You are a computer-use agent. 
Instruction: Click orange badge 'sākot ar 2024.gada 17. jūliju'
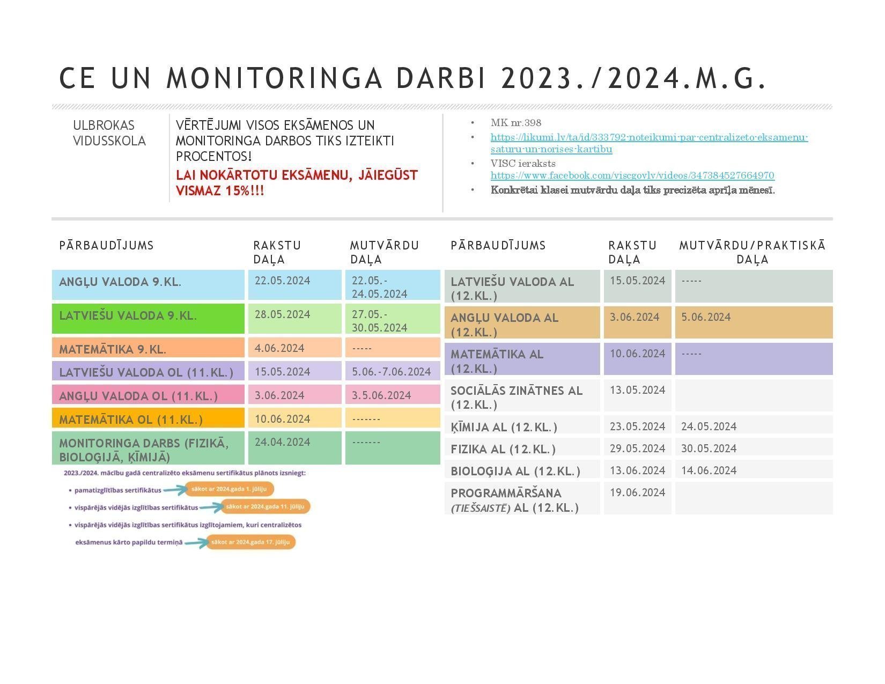(250, 542)
